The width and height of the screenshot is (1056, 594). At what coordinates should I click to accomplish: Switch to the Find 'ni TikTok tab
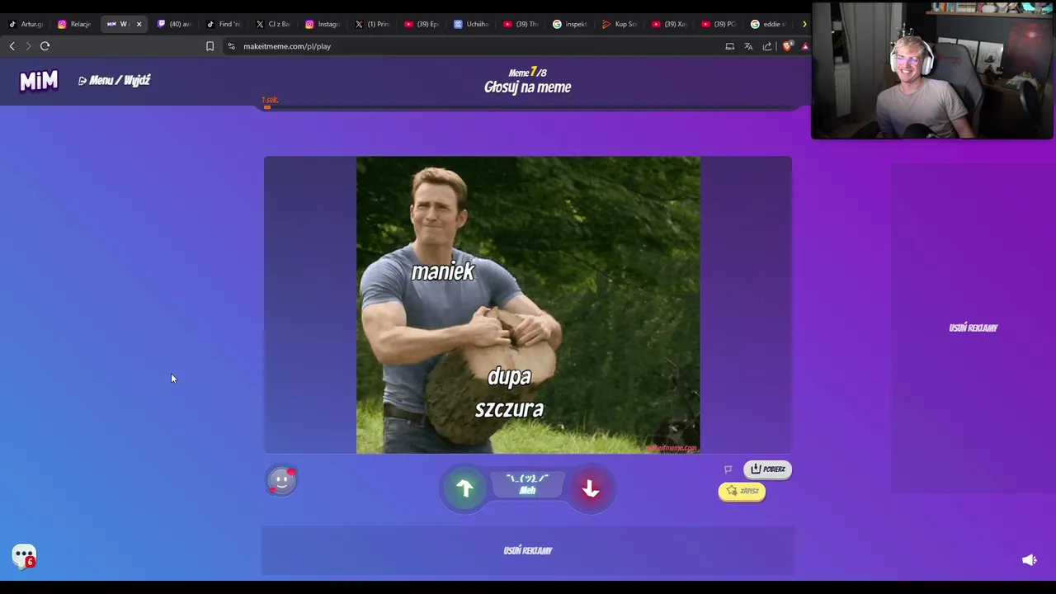(x=224, y=24)
